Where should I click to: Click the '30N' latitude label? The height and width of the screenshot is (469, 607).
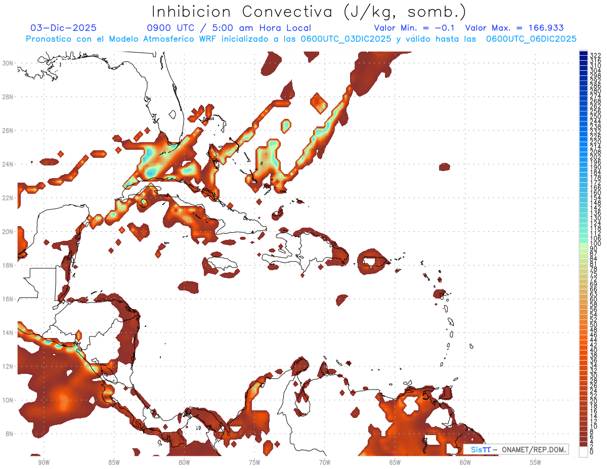8,63
